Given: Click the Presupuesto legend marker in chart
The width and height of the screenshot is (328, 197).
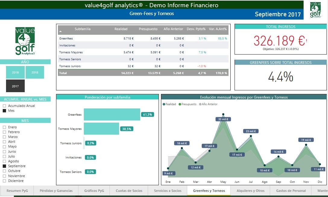Looking at the screenshot, I should click(x=180, y=104).
